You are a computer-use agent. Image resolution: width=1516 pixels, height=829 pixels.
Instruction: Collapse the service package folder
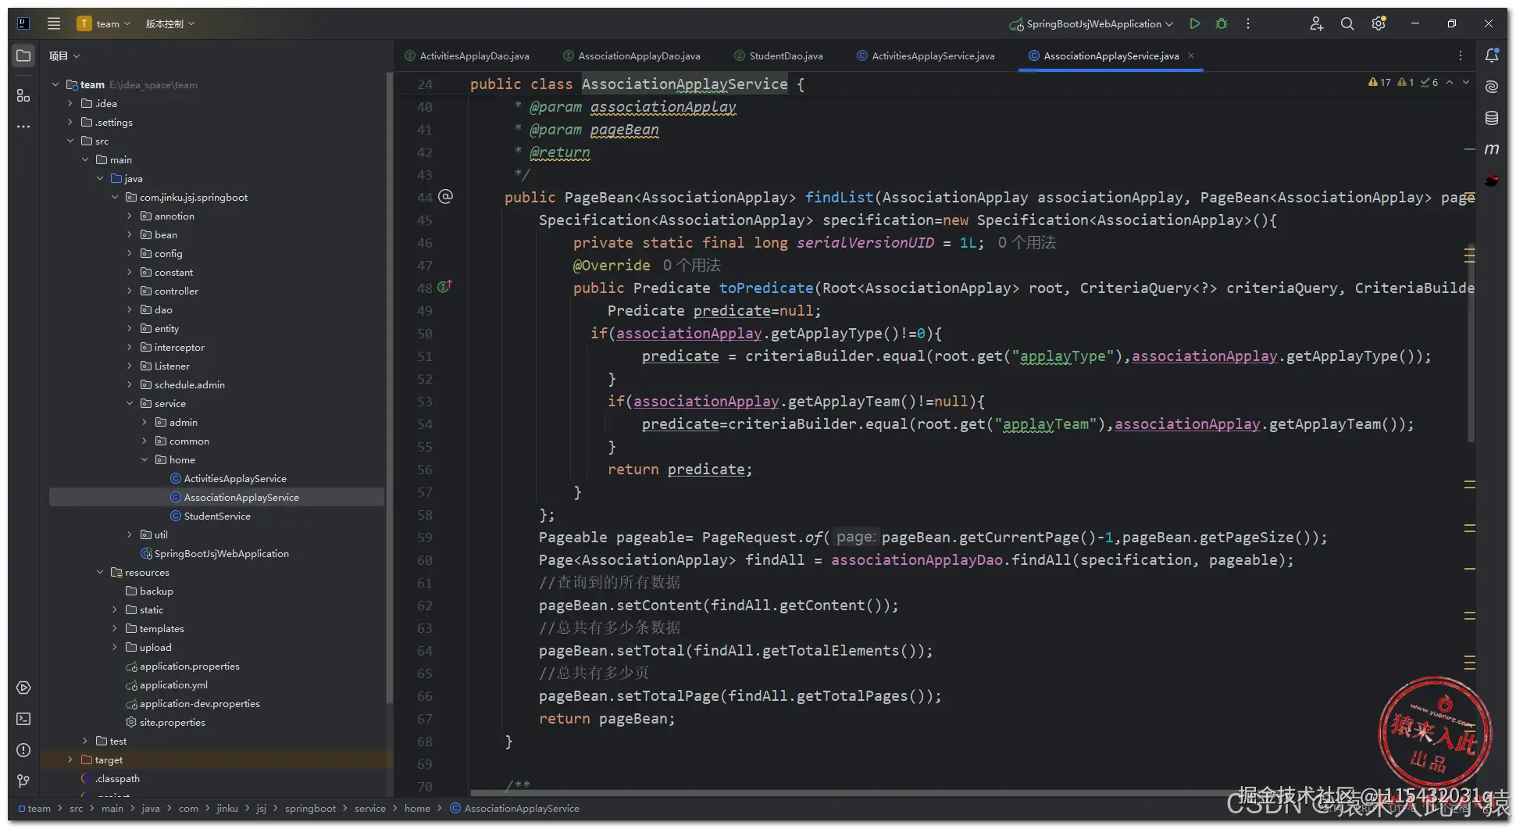[x=130, y=404]
